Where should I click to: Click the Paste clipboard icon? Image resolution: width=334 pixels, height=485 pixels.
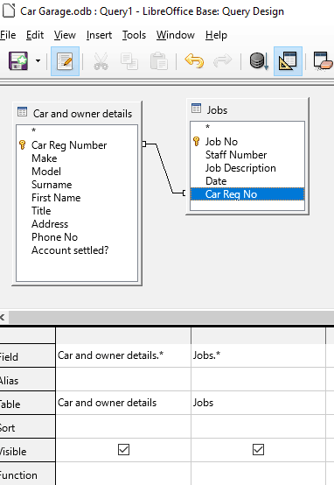[158, 61]
